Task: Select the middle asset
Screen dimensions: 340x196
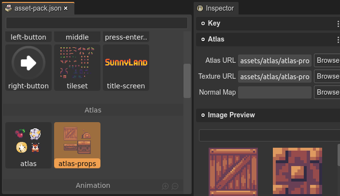Action: (77, 37)
